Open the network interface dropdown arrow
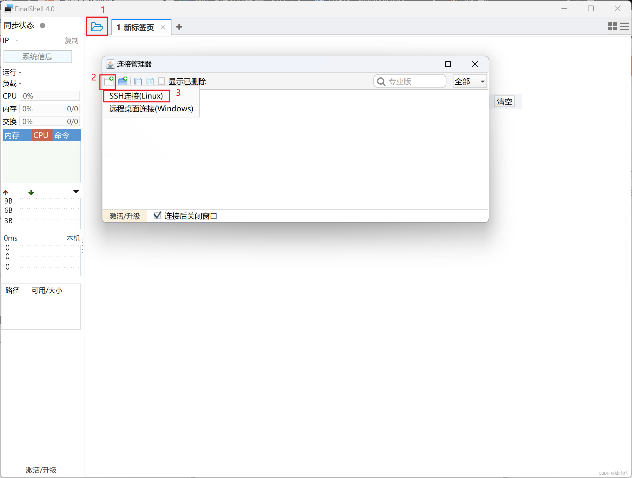This screenshot has width=632, height=478. click(x=76, y=192)
